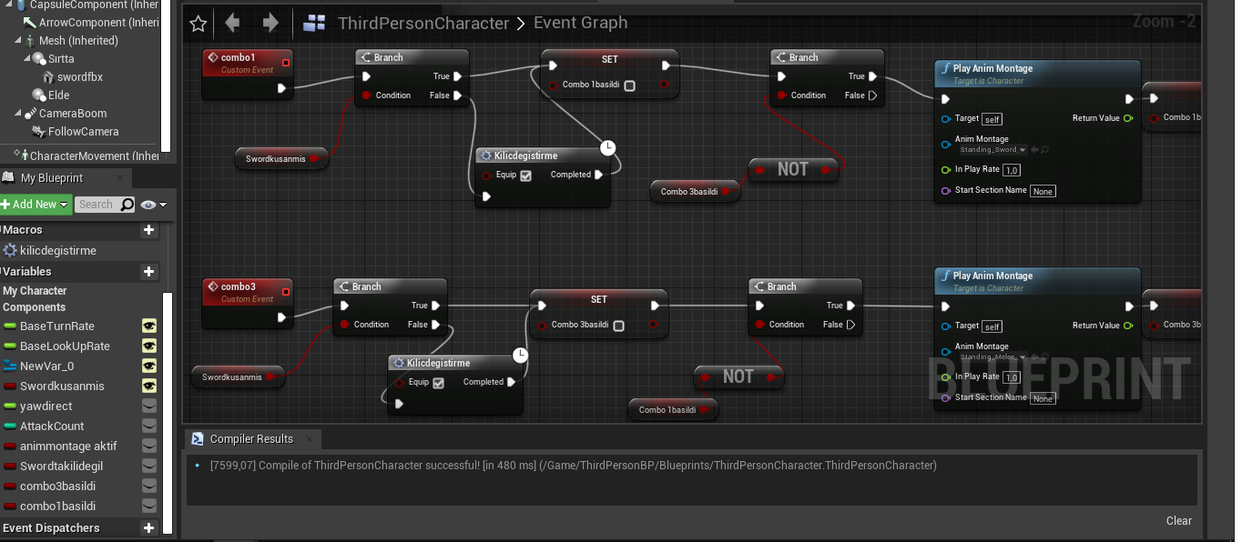
Task: Toggle the eye icon for BaseLookUpRate
Action: (150, 346)
